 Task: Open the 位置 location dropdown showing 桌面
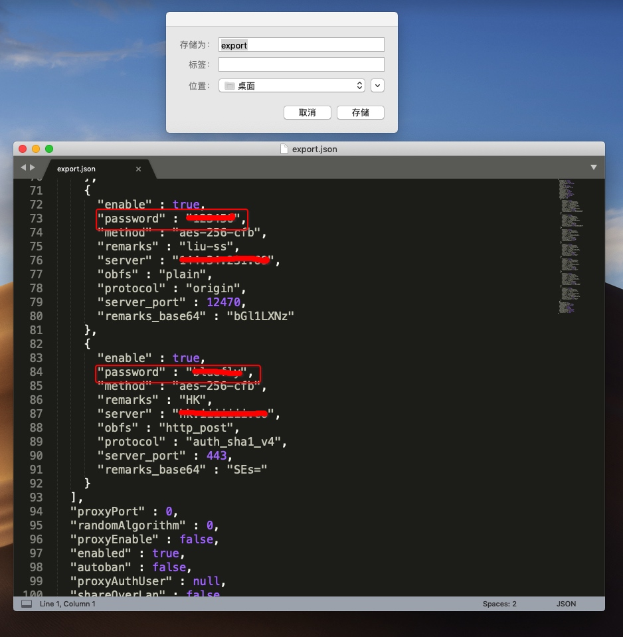pos(292,86)
